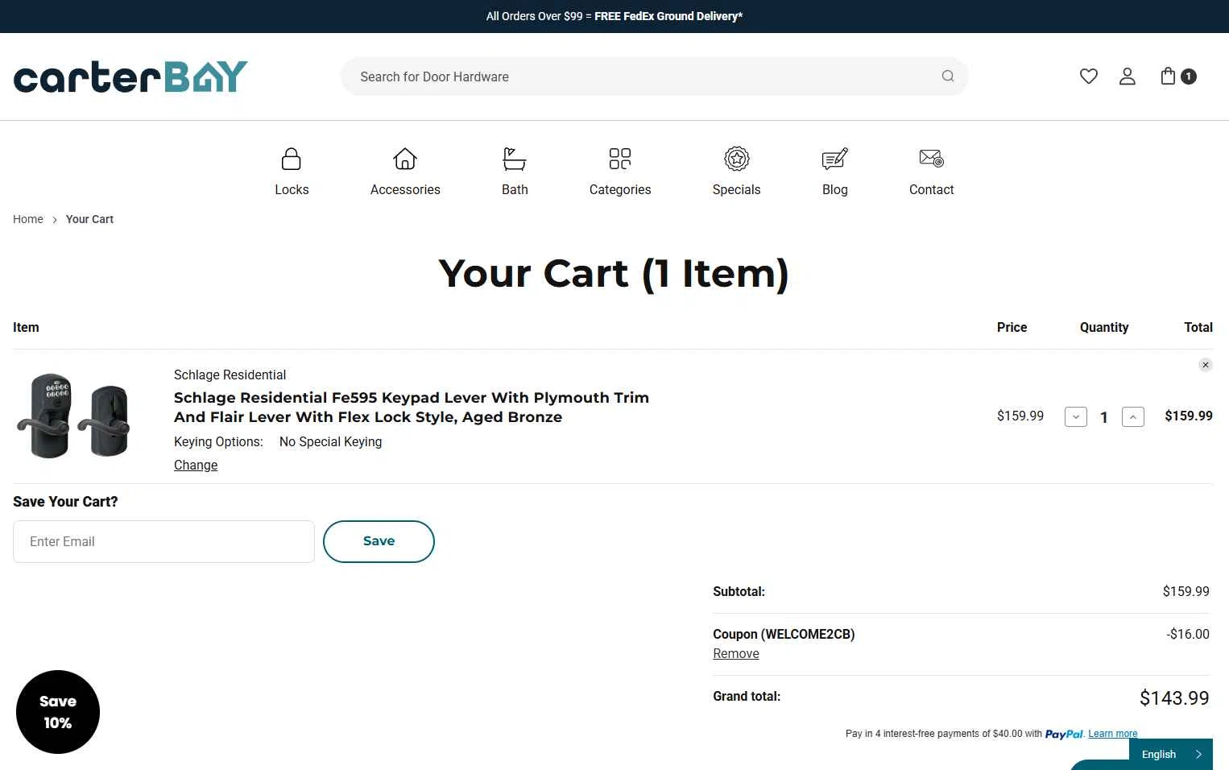This screenshot has width=1229, height=770.
Task: Open PayPal Learn more link
Action: [x=1113, y=734]
